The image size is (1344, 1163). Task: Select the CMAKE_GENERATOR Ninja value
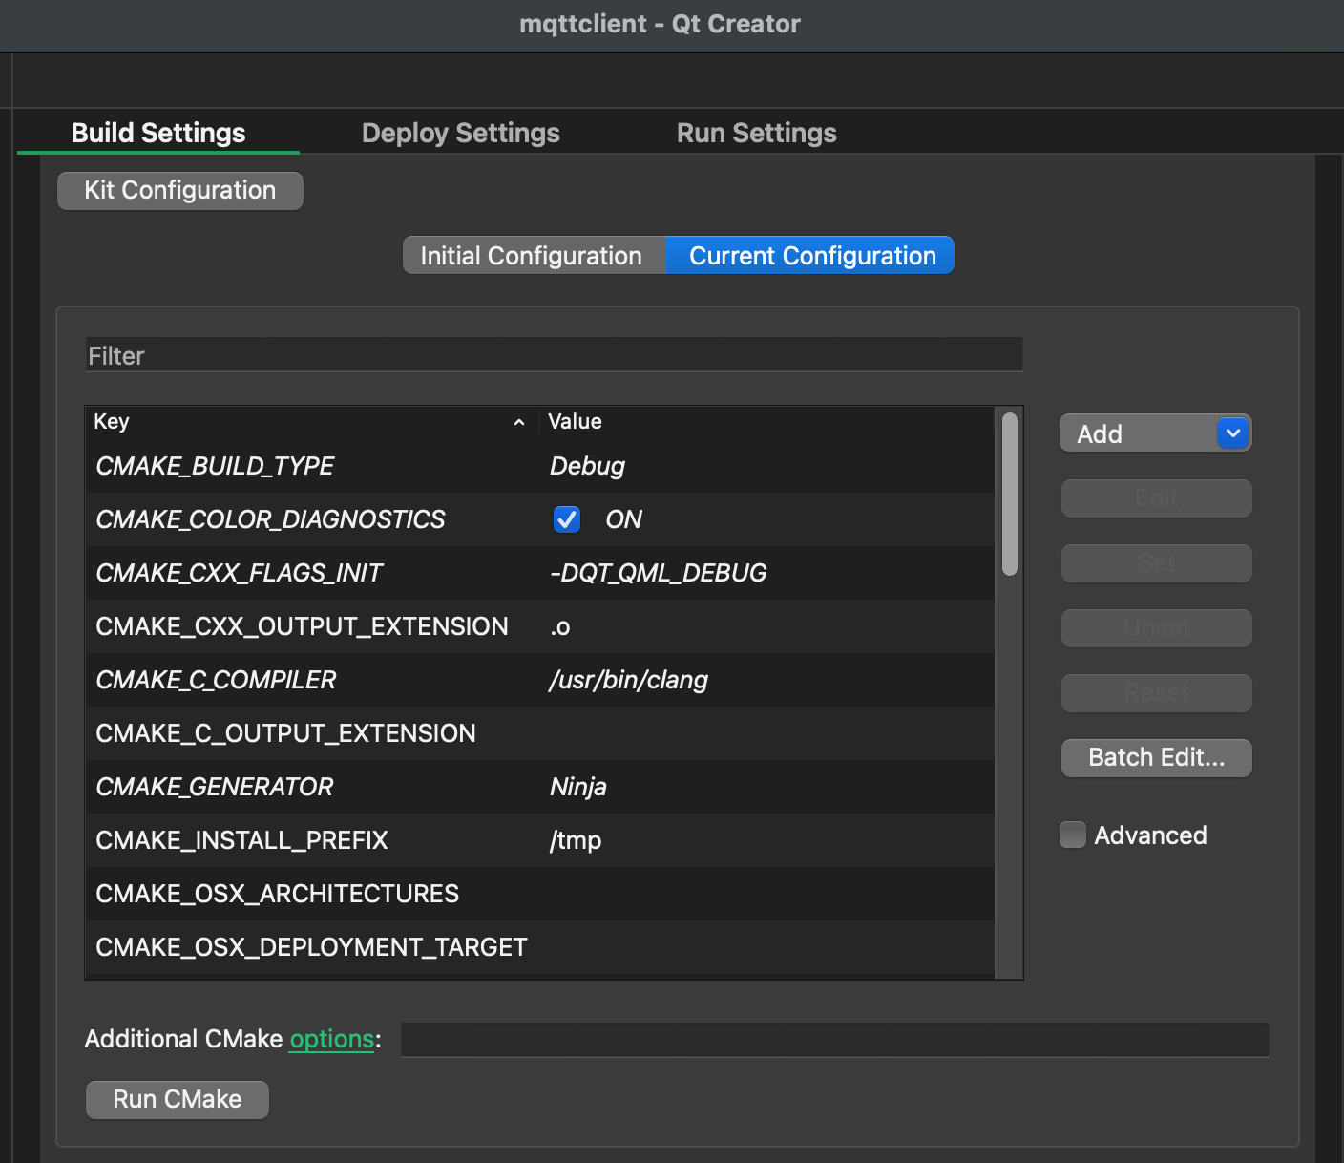[x=578, y=787]
